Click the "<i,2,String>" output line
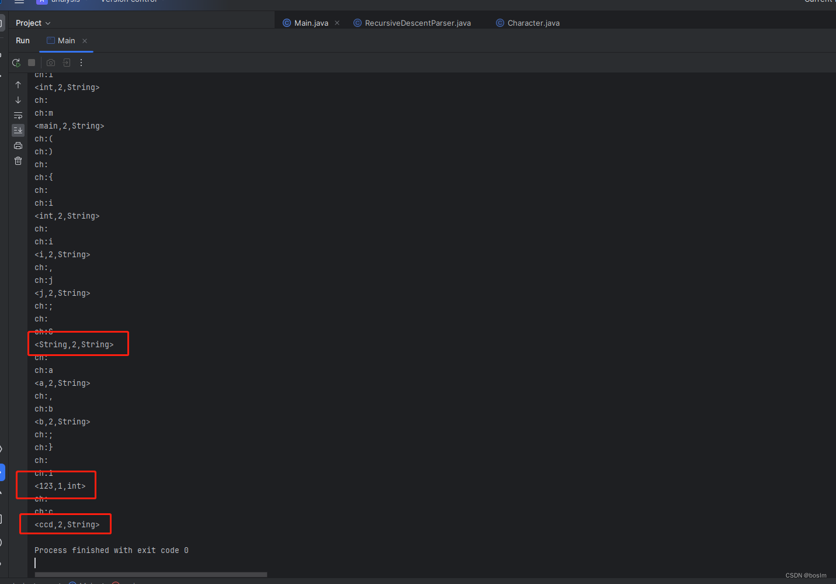The height and width of the screenshot is (584, 836). [63, 254]
